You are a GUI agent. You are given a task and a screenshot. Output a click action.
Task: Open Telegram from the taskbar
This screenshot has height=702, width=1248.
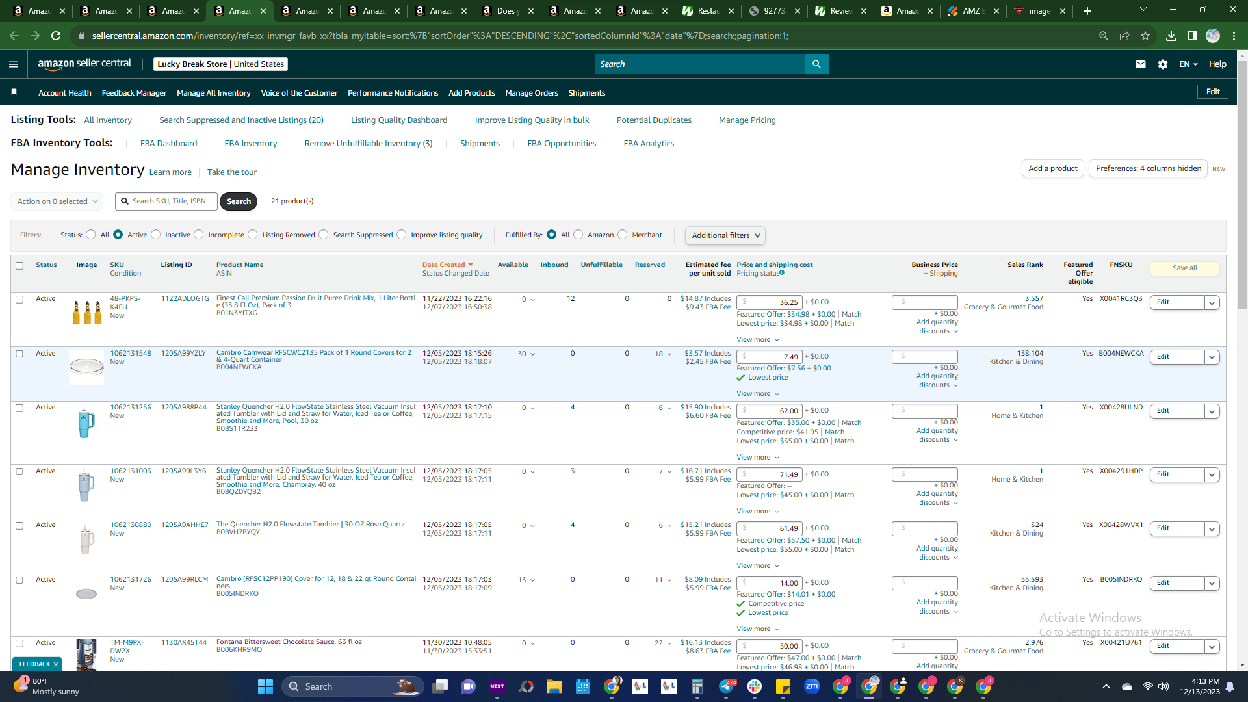pos(726,686)
